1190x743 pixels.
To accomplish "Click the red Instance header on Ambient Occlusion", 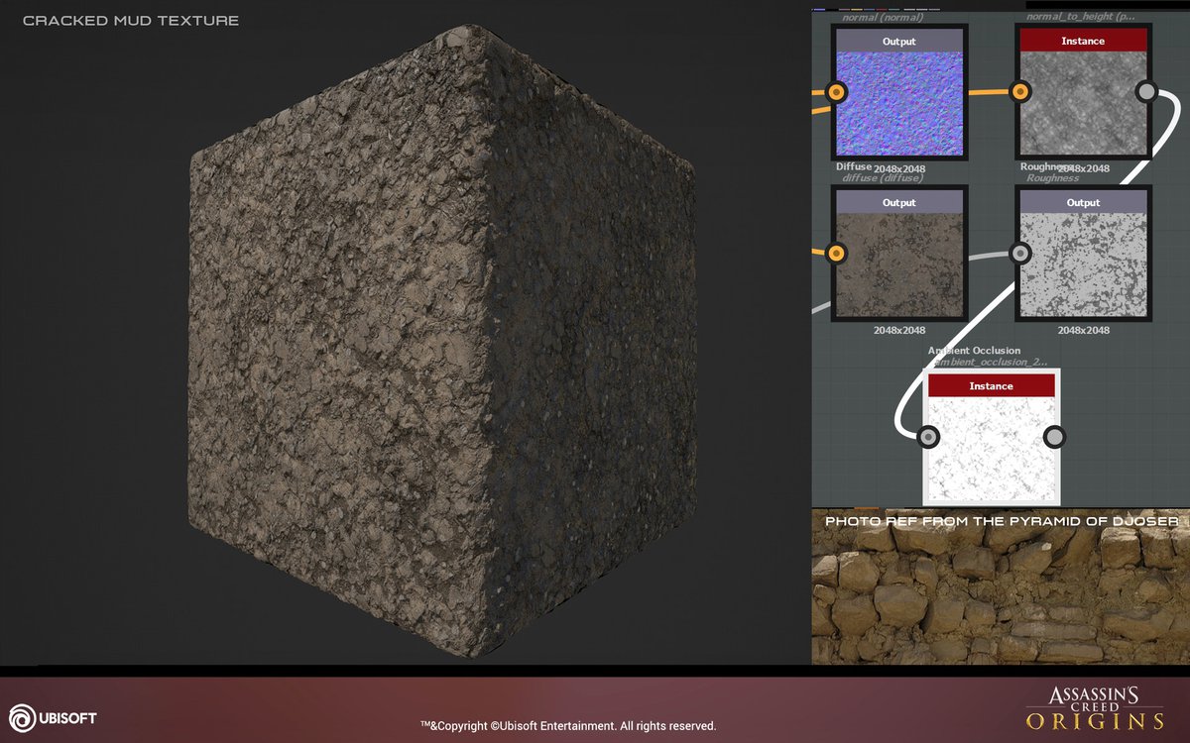I will [x=992, y=386].
